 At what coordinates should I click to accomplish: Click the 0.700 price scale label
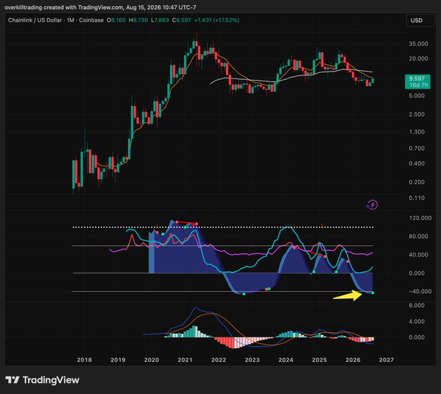(x=418, y=148)
